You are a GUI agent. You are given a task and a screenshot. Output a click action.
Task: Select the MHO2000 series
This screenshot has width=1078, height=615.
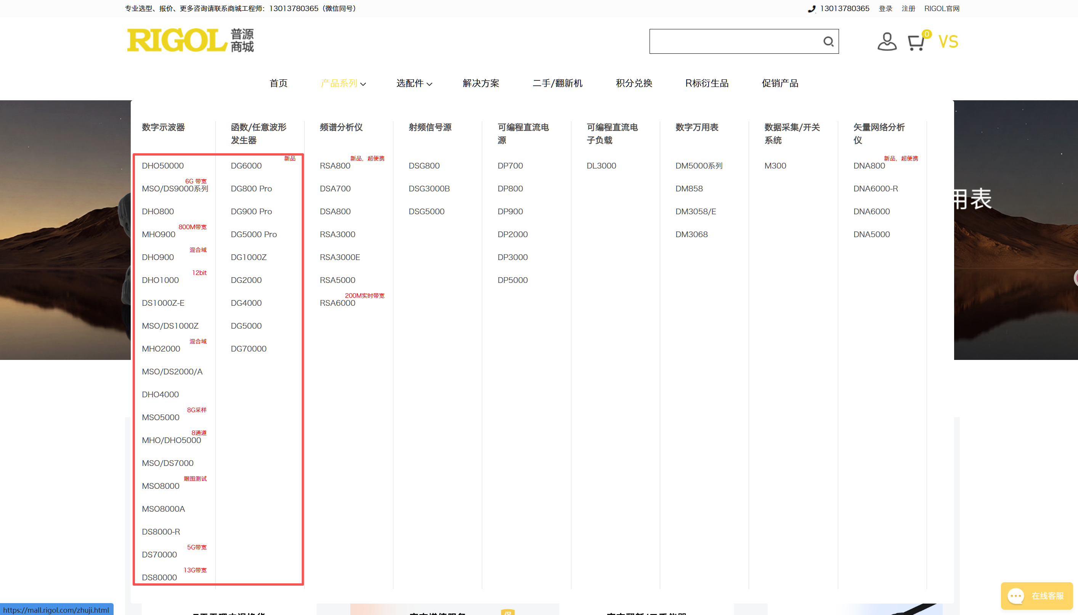[161, 348]
